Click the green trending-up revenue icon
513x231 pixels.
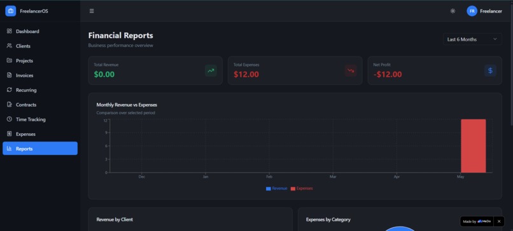click(211, 70)
